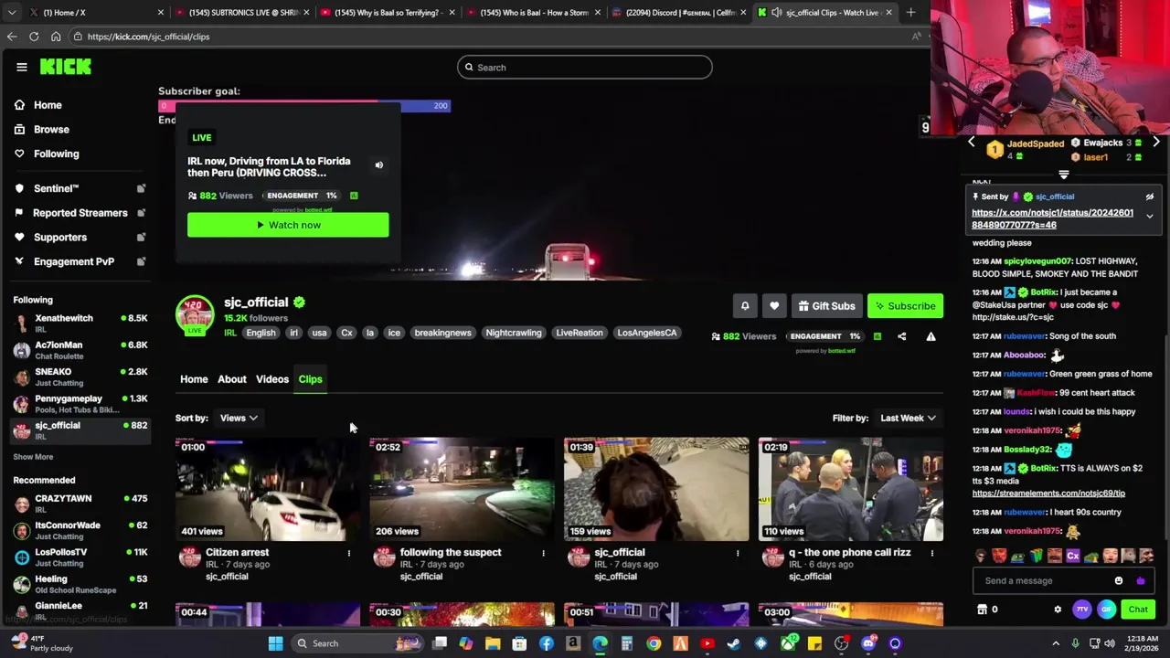Open the 7TV emote menu
The image size is (1170, 658).
(x=1082, y=610)
